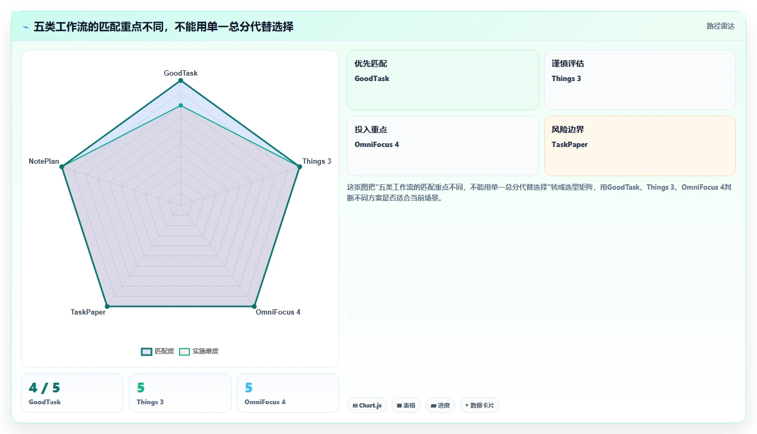Screen dimensions: 757x434
Task: Click the inner 实施难度 point on the GoodTask axis
Action: pyautogui.click(x=181, y=105)
